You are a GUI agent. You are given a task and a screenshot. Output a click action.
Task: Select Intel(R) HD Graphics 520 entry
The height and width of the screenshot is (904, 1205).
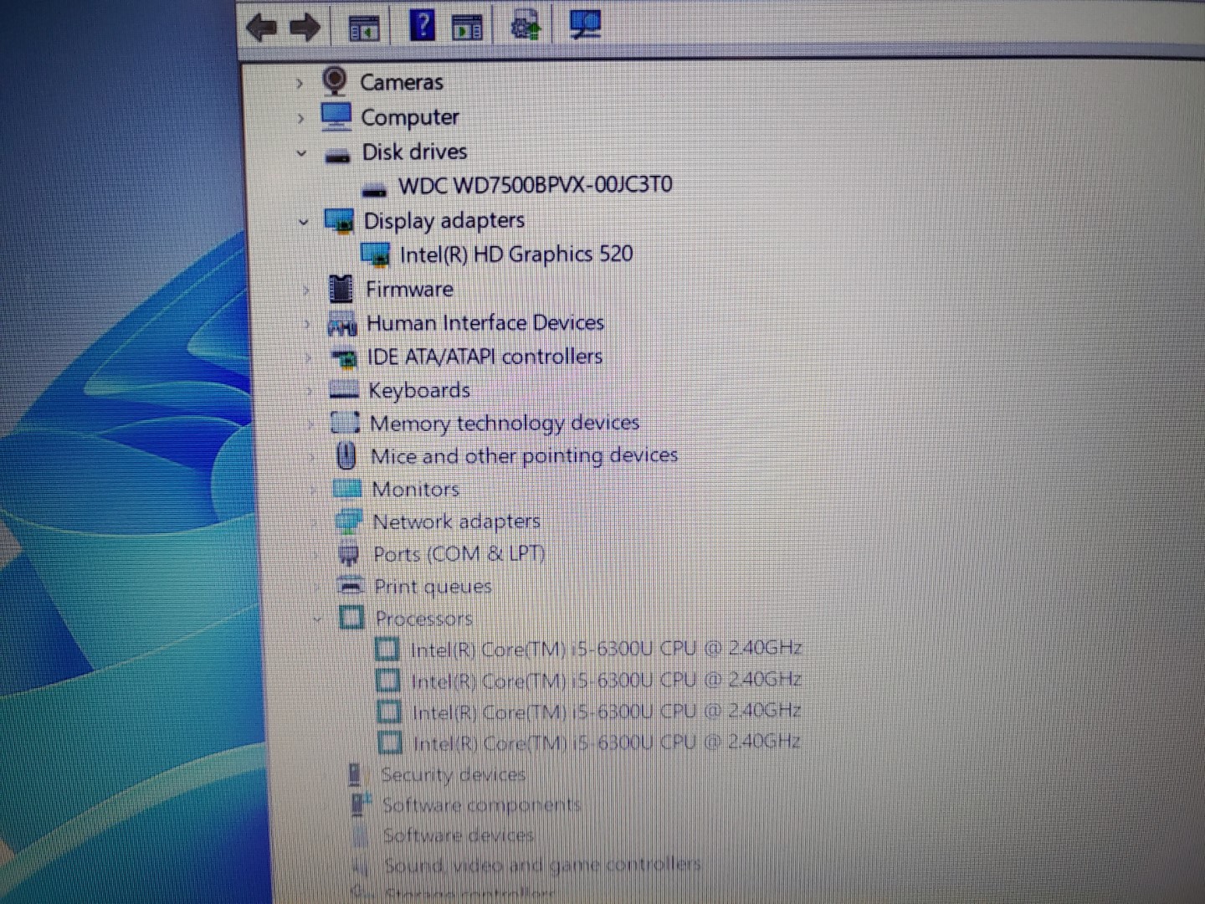(x=516, y=254)
